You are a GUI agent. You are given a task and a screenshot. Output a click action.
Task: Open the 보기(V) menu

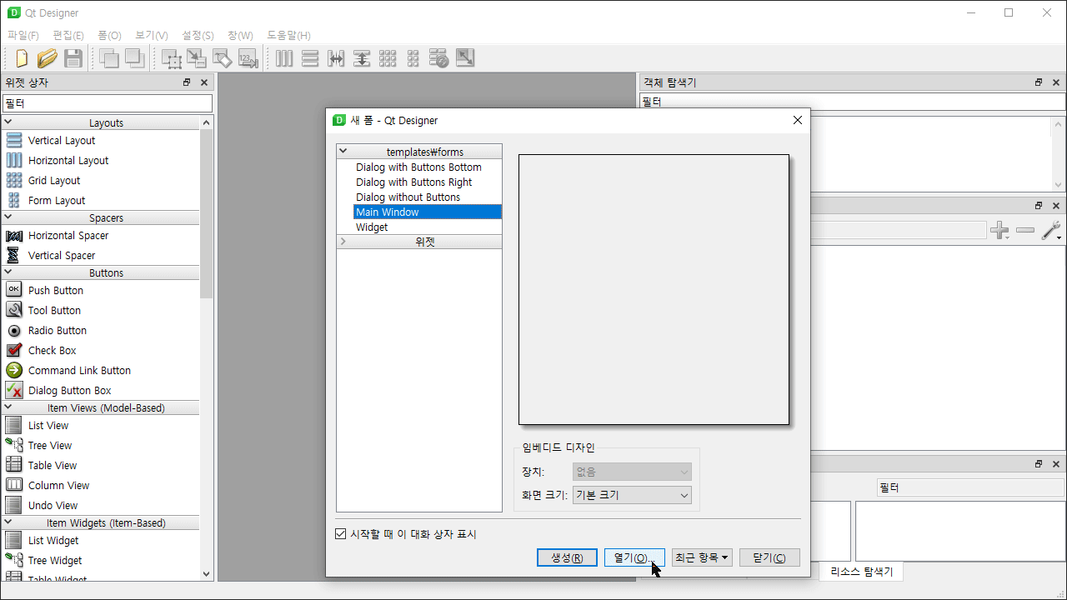(x=152, y=35)
